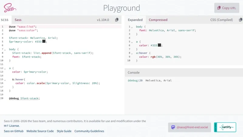Collapse the &:hover block at source line 15
The height and width of the screenshot is (137, 243).
[5, 80]
